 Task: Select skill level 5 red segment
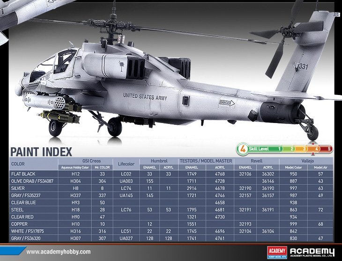(x=329, y=149)
